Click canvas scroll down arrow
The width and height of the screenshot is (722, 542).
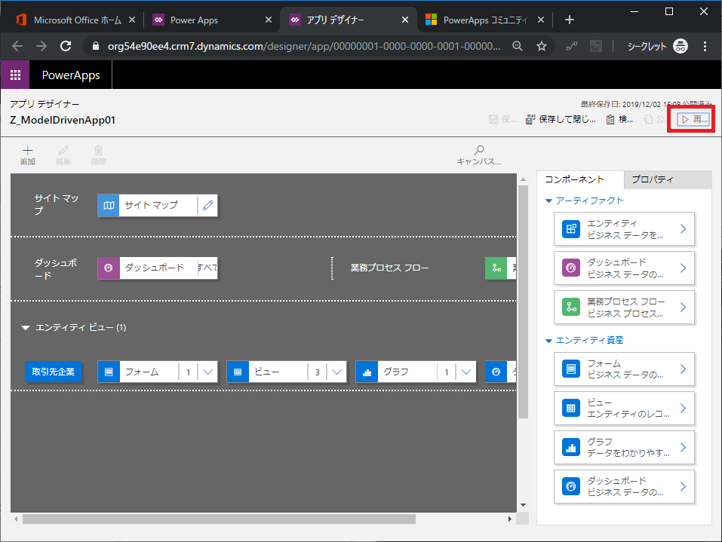click(x=523, y=505)
